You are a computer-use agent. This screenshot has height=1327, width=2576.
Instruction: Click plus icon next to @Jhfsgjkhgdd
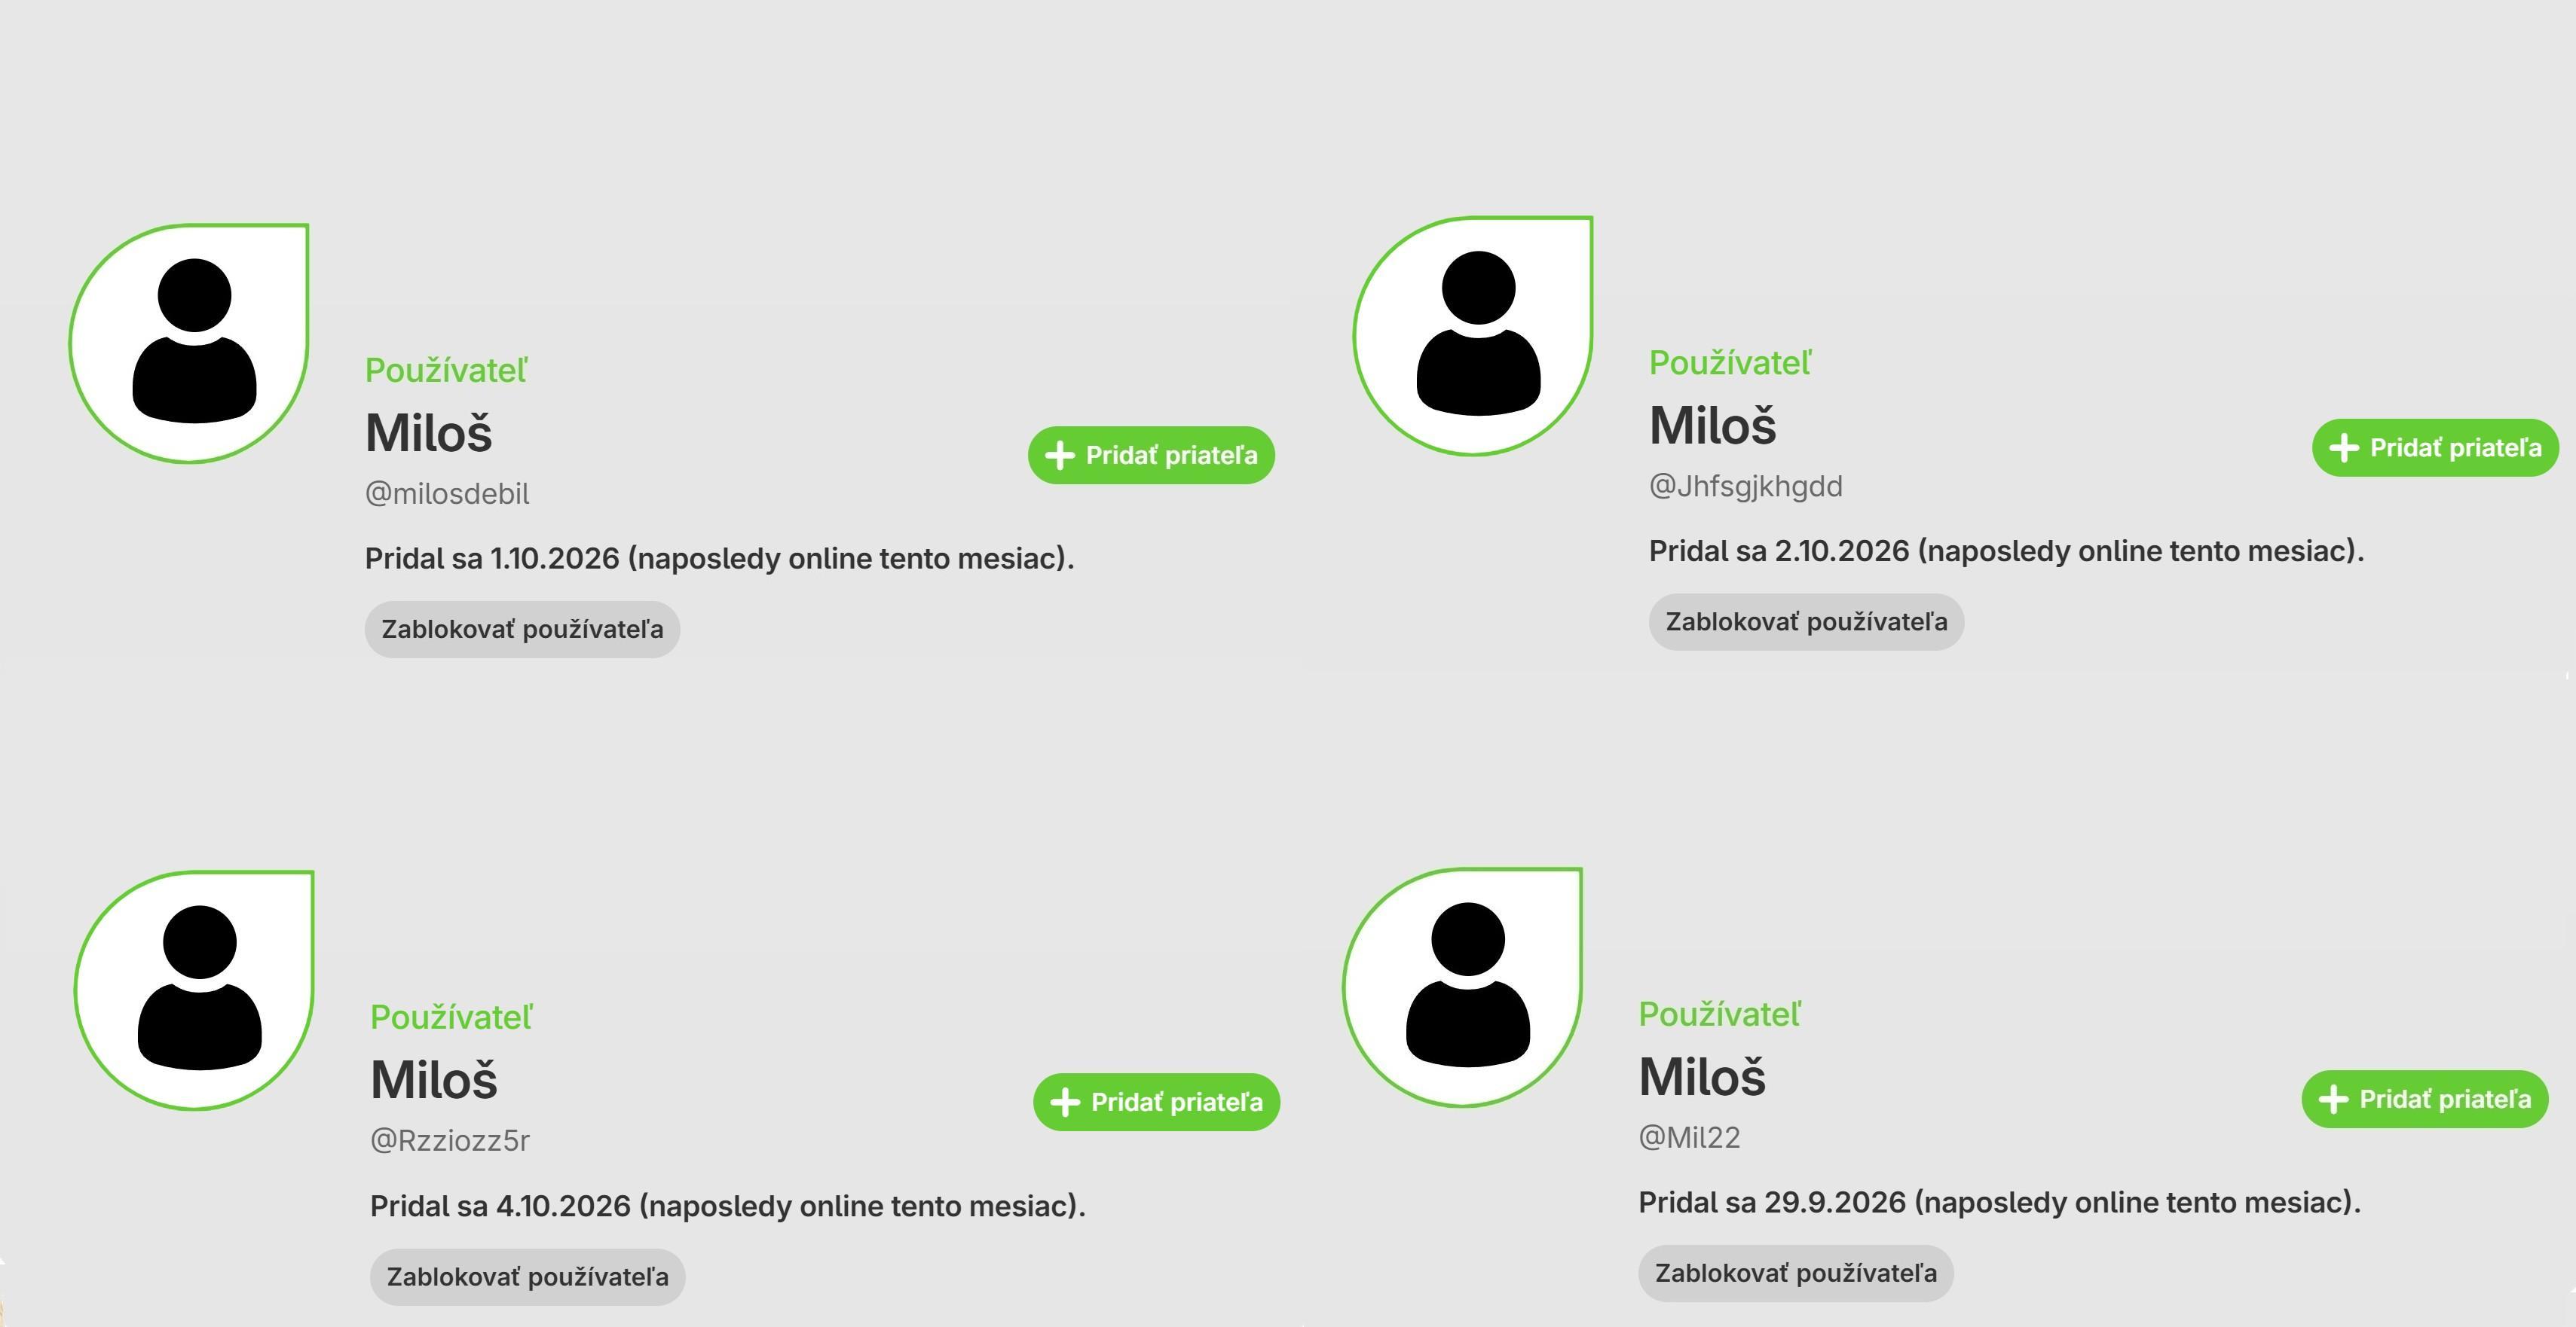[2344, 447]
